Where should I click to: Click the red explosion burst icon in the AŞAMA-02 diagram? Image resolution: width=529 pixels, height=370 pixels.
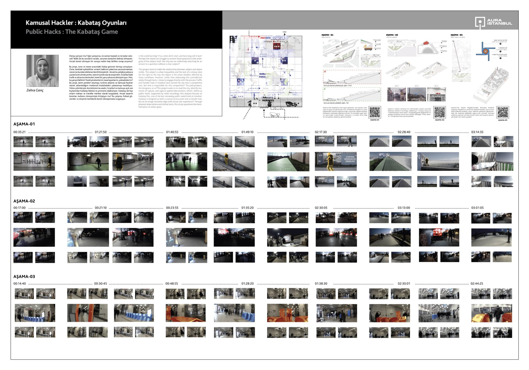[427, 43]
